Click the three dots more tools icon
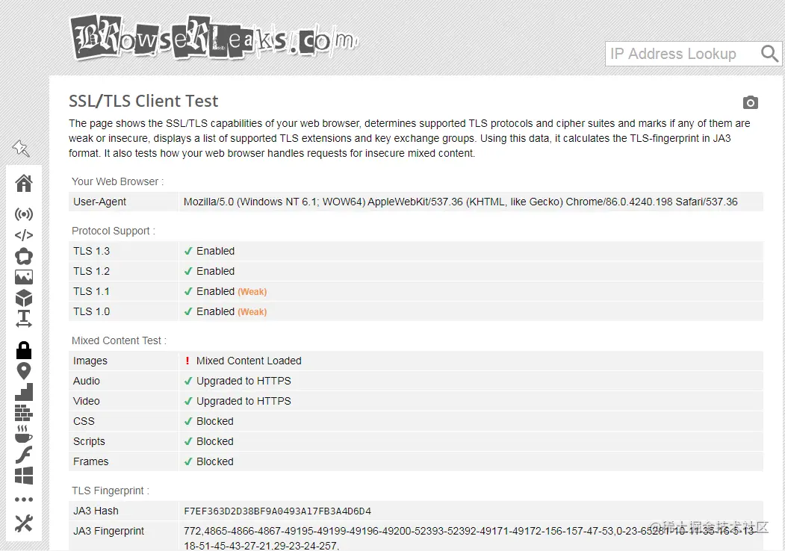Image resolution: width=785 pixels, height=551 pixels. pyautogui.click(x=24, y=499)
